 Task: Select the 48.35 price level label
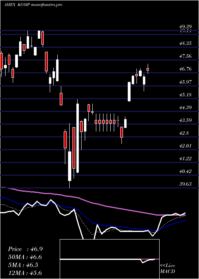186,43
